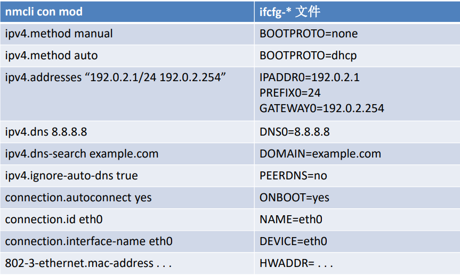Select the 'BOOTPROTO=none' cell
The width and height of the screenshot is (460, 275).
(357, 34)
